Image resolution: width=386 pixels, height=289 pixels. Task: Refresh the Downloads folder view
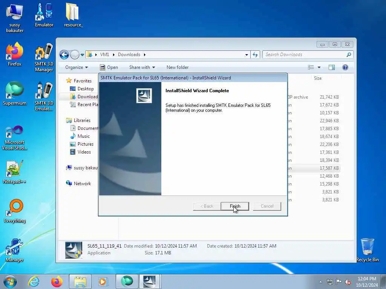(255, 55)
